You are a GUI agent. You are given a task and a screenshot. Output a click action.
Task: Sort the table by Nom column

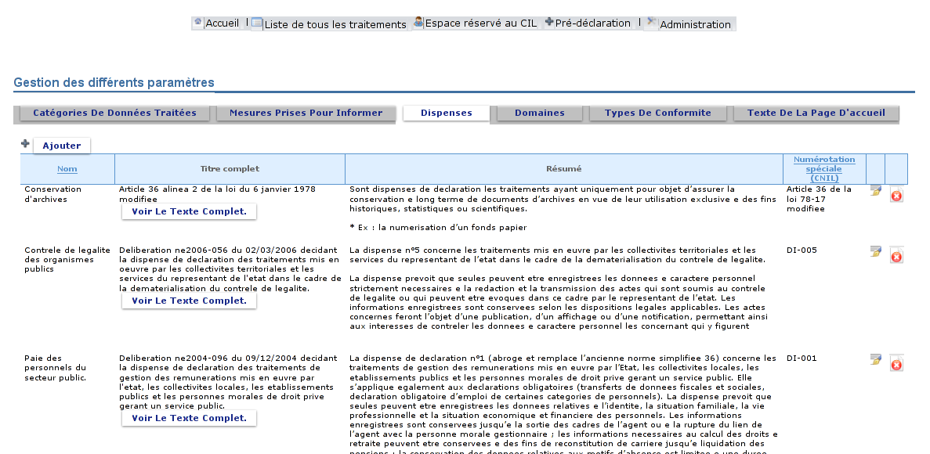click(67, 169)
